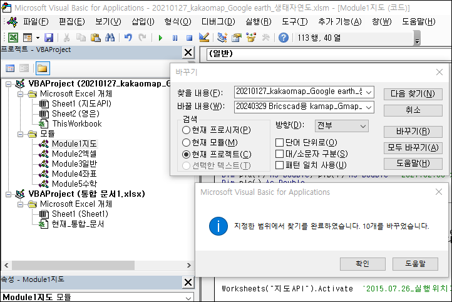Select Sheet1 (지도API) in project tree
Image resolution: width=452 pixels, height=302 pixels.
coord(81,103)
